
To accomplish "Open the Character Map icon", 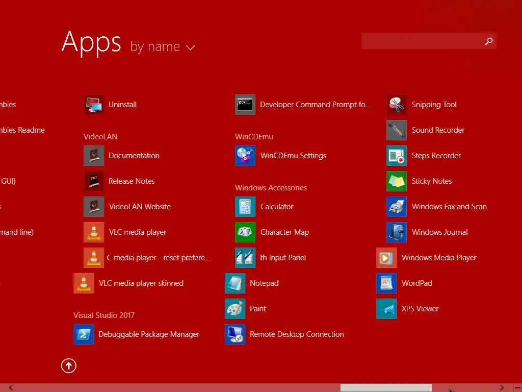I will (245, 232).
